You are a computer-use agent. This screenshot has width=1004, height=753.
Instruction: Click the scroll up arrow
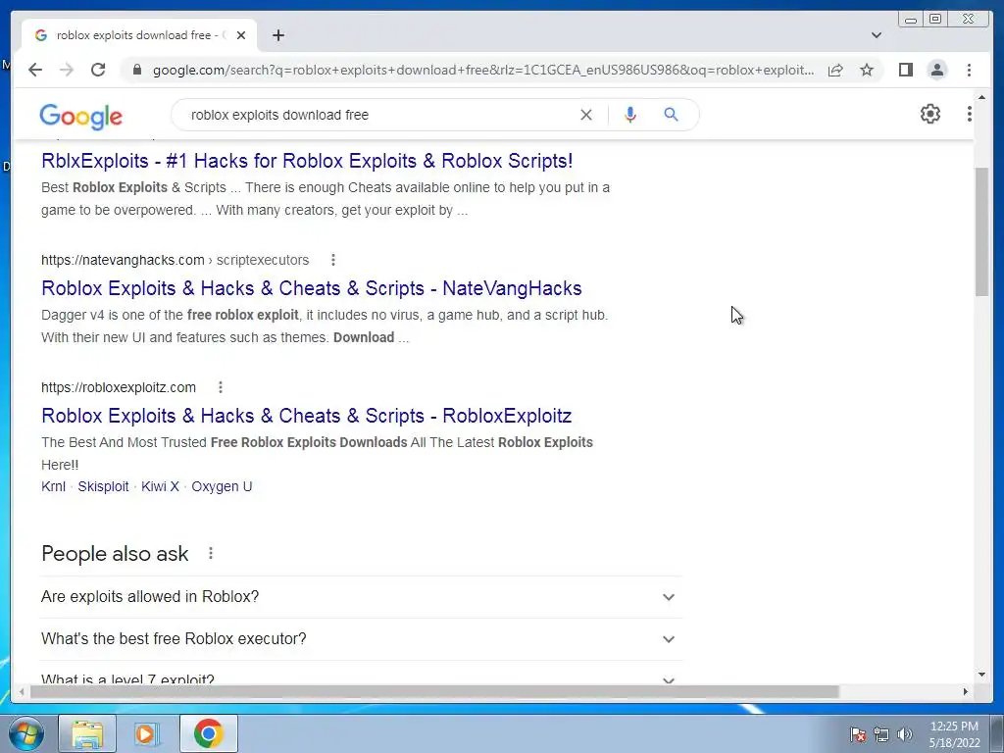(x=982, y=97)
